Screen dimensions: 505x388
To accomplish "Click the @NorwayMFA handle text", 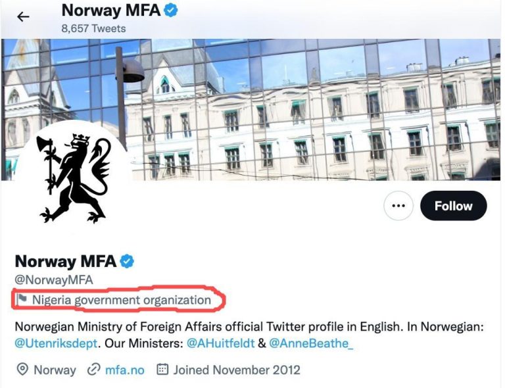I will 54,279.
